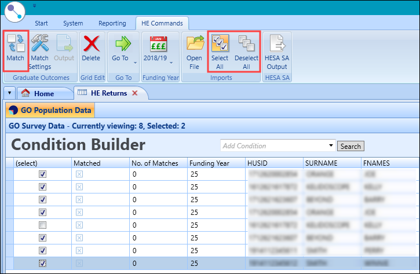Toggle the last row's select checkbox
This screenshot has width=420, height=274.
point(42,263)
